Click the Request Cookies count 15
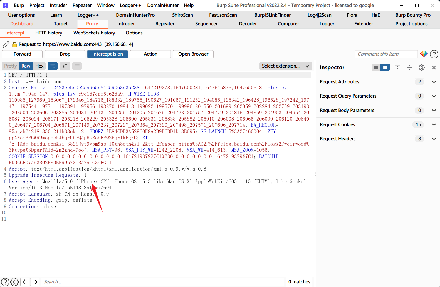440x287 pixels. coord(418,124)
